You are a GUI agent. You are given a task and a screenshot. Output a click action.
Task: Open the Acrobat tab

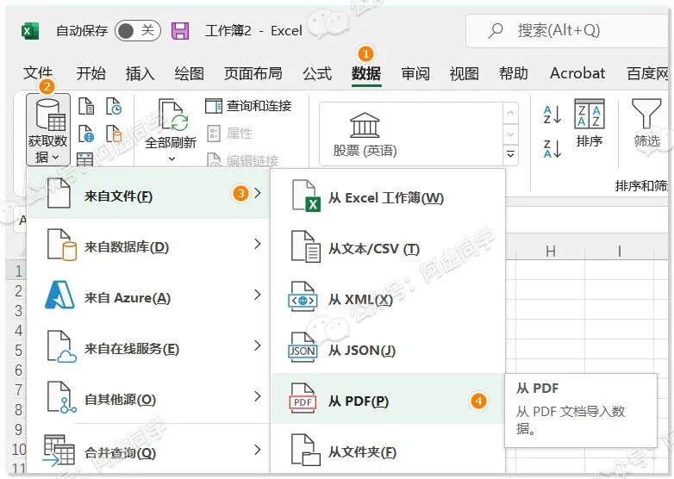pyautogui.click(x=577, y=73)
